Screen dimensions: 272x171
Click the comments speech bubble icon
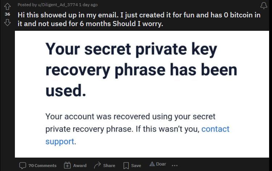[23, 166]
